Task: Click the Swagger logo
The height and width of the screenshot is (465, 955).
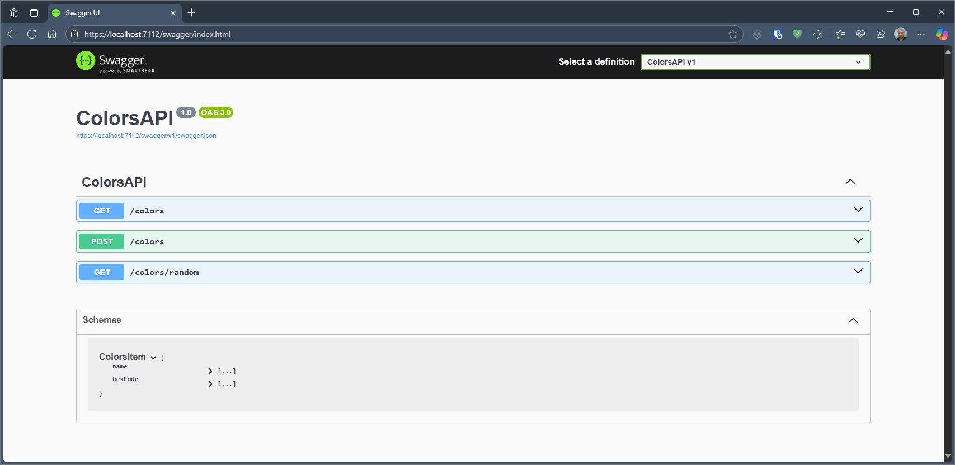Action: (x=115, y=61)
